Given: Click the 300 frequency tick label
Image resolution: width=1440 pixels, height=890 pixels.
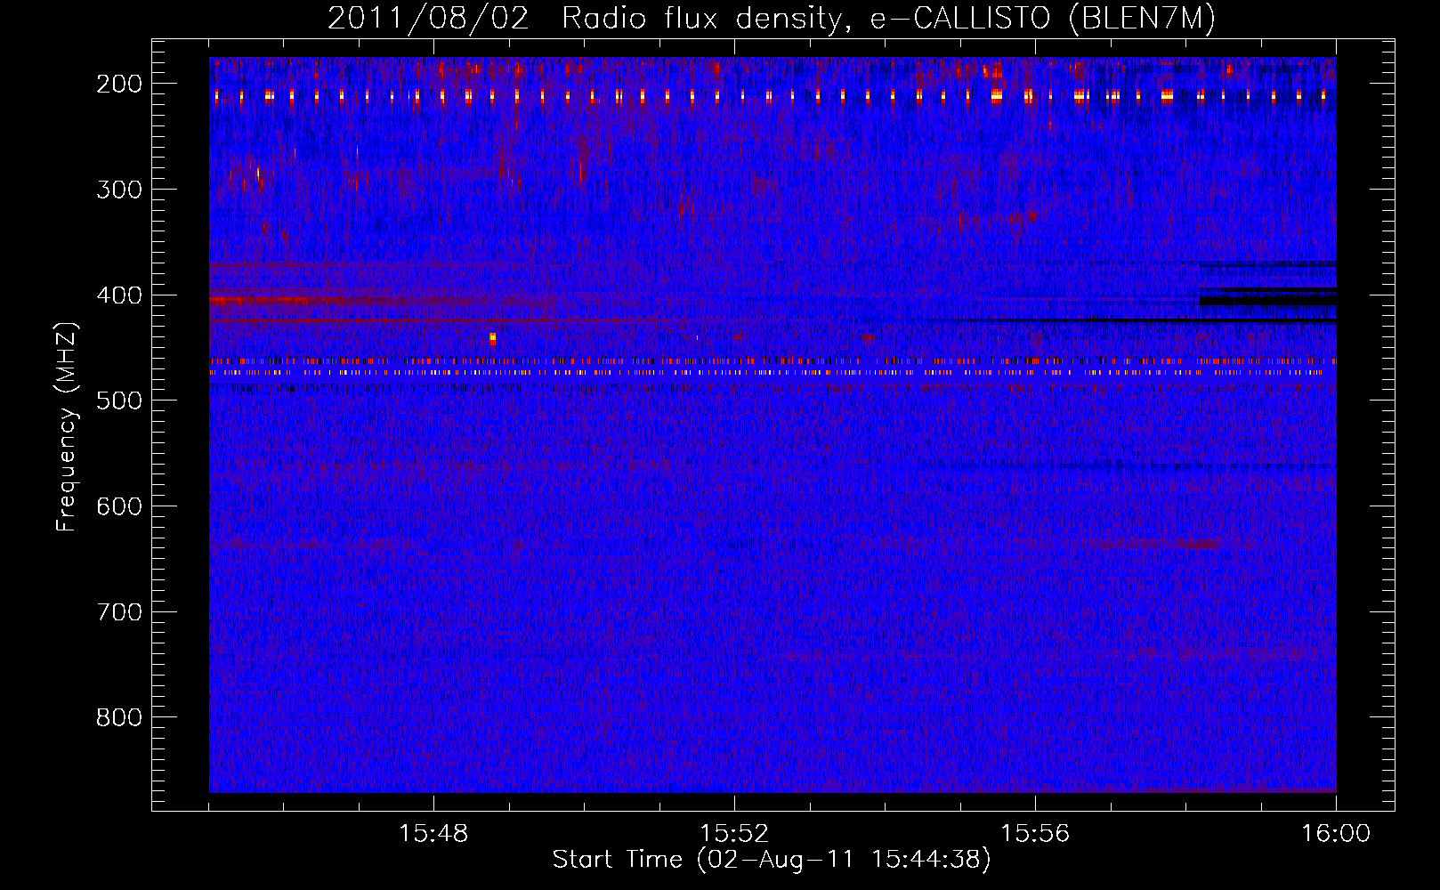Looking at the screenshot, I should [119, 190].
